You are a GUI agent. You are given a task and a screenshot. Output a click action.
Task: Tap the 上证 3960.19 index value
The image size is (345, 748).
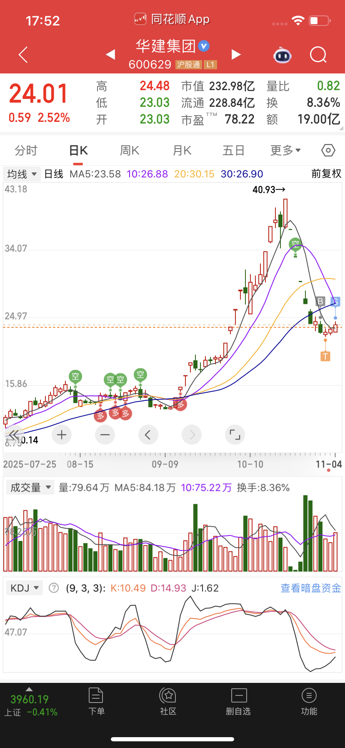pos(30,699)
